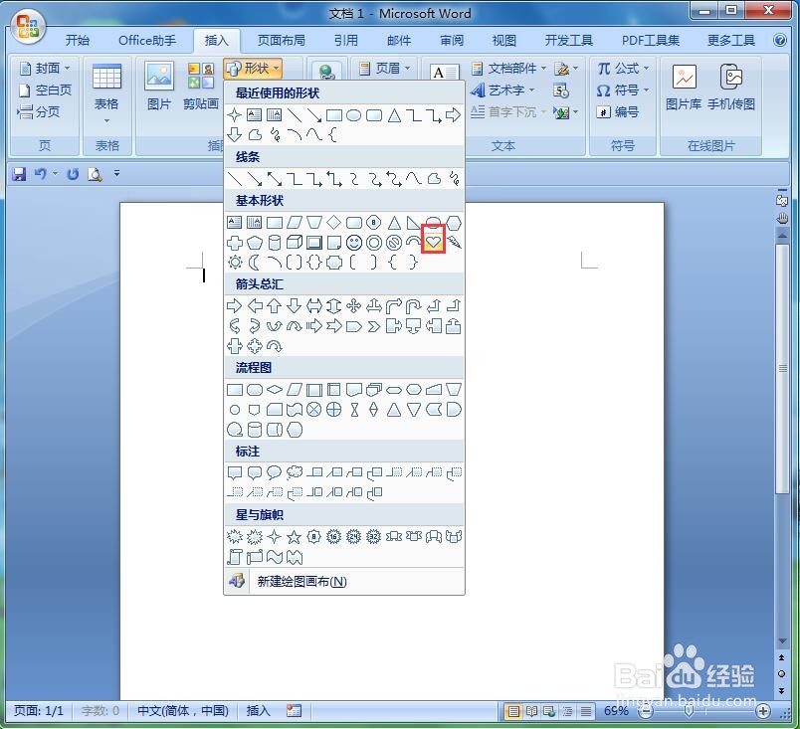
Task: Click the 69% zoom level
Action: coord(616,711)
